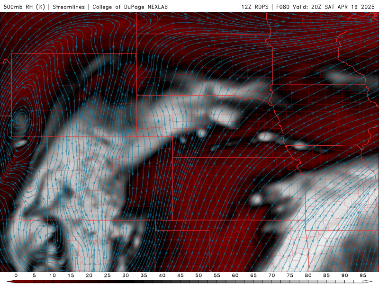Click the '12Z RDPS' model label
Screen dimensions: 379x284
coord(255,7)
